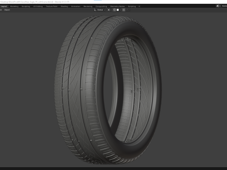The height and width of the screenshot is (170, 227).
Task: Switch to the Rendering workspace tab
Action: click(x=88, y=7)
